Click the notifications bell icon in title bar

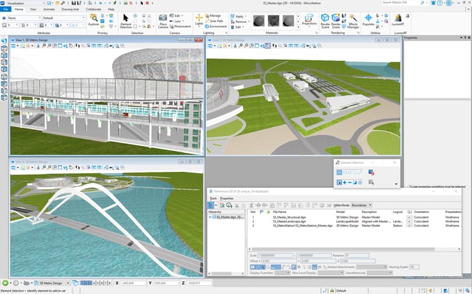coord(433,3)
